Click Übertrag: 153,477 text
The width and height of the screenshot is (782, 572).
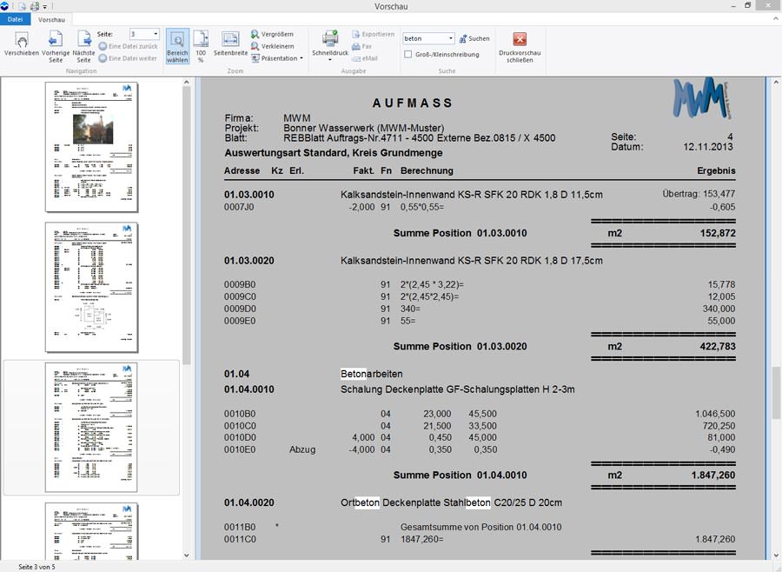pyautogui.click(x=699, y=194)
